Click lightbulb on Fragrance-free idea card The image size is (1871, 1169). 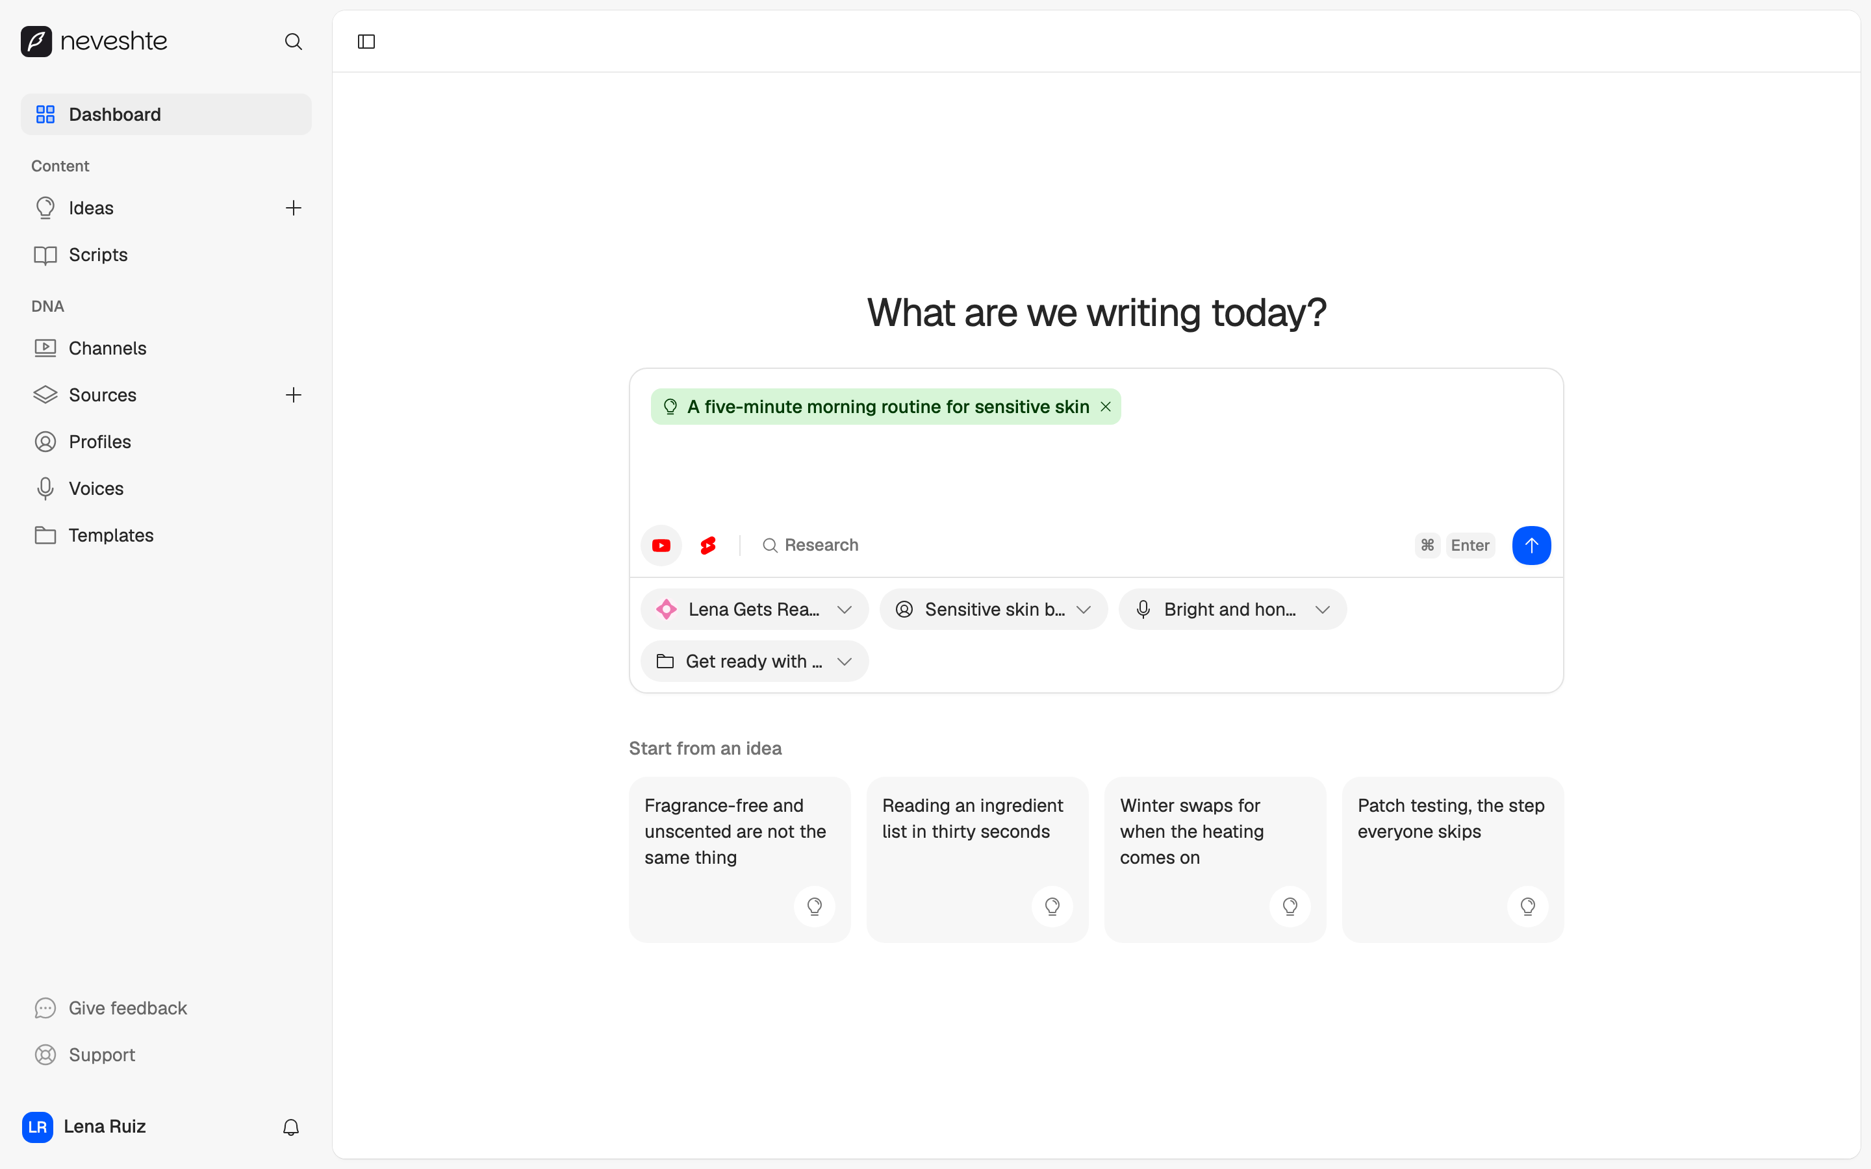coord(814,906)
